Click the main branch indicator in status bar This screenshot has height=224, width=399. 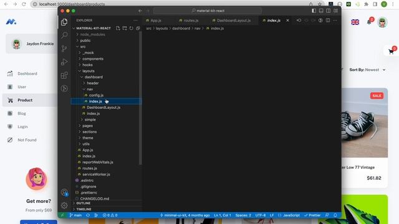click(75, 215)
